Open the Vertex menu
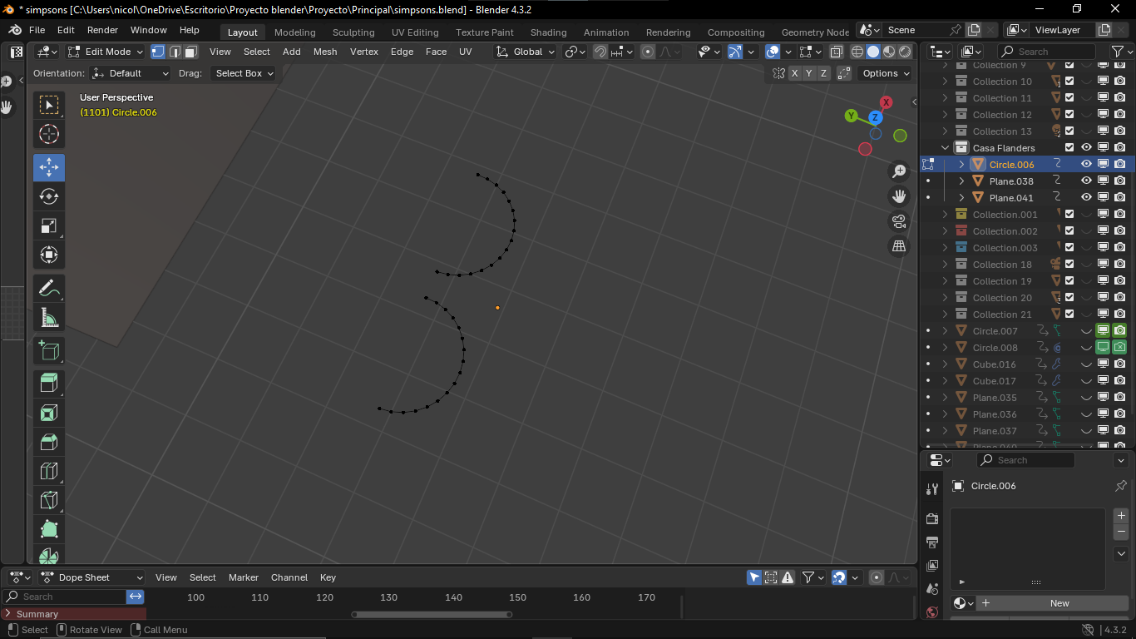The width and height of the screenshot is (1136, 639). (x=364, y=52)
